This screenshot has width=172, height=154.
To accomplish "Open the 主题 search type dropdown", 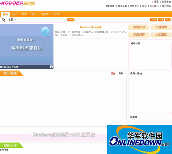I will coord(12,20).
